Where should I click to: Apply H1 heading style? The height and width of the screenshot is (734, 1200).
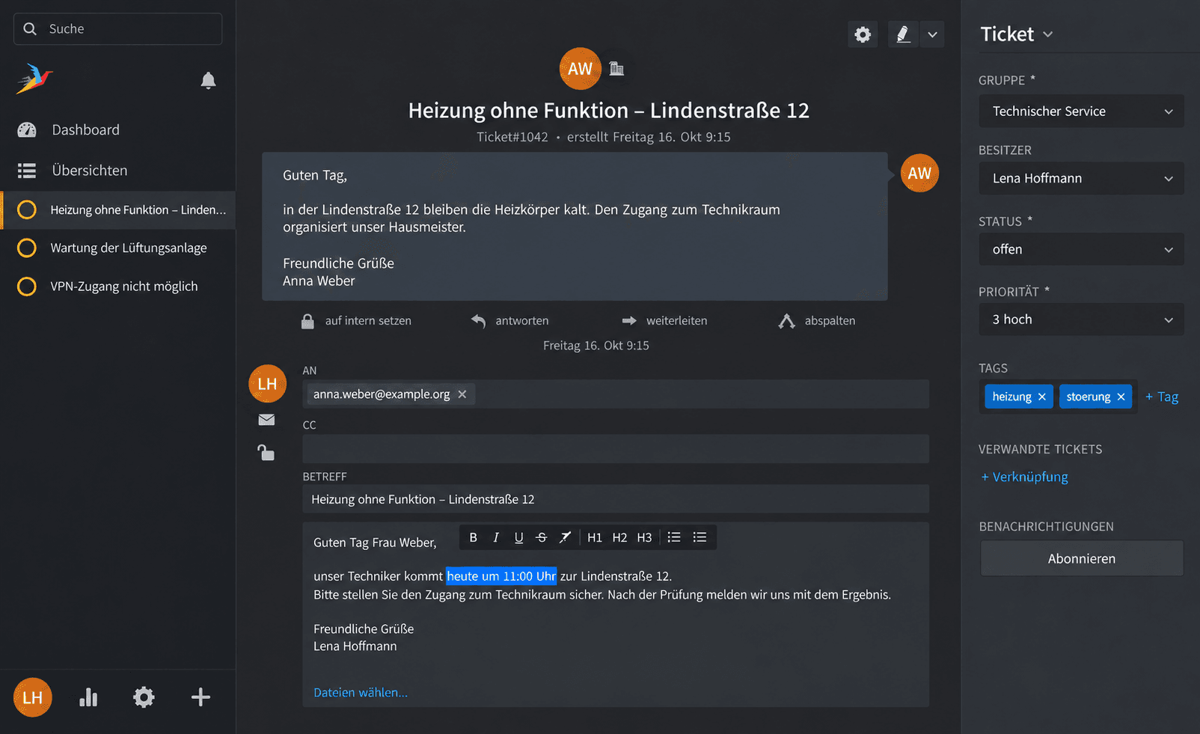[x=595, y=537]
